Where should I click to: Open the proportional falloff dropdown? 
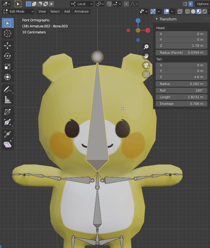coord(134,4)
